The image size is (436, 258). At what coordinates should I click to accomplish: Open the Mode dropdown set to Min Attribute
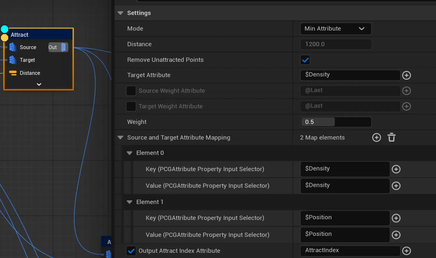tap(335, 29)
